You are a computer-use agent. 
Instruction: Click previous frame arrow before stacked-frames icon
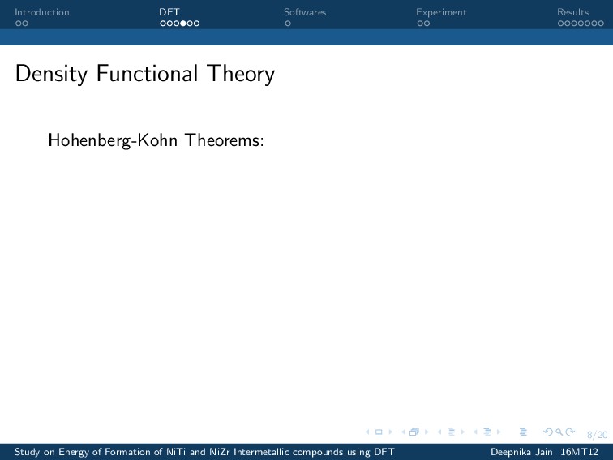point(403,432)
